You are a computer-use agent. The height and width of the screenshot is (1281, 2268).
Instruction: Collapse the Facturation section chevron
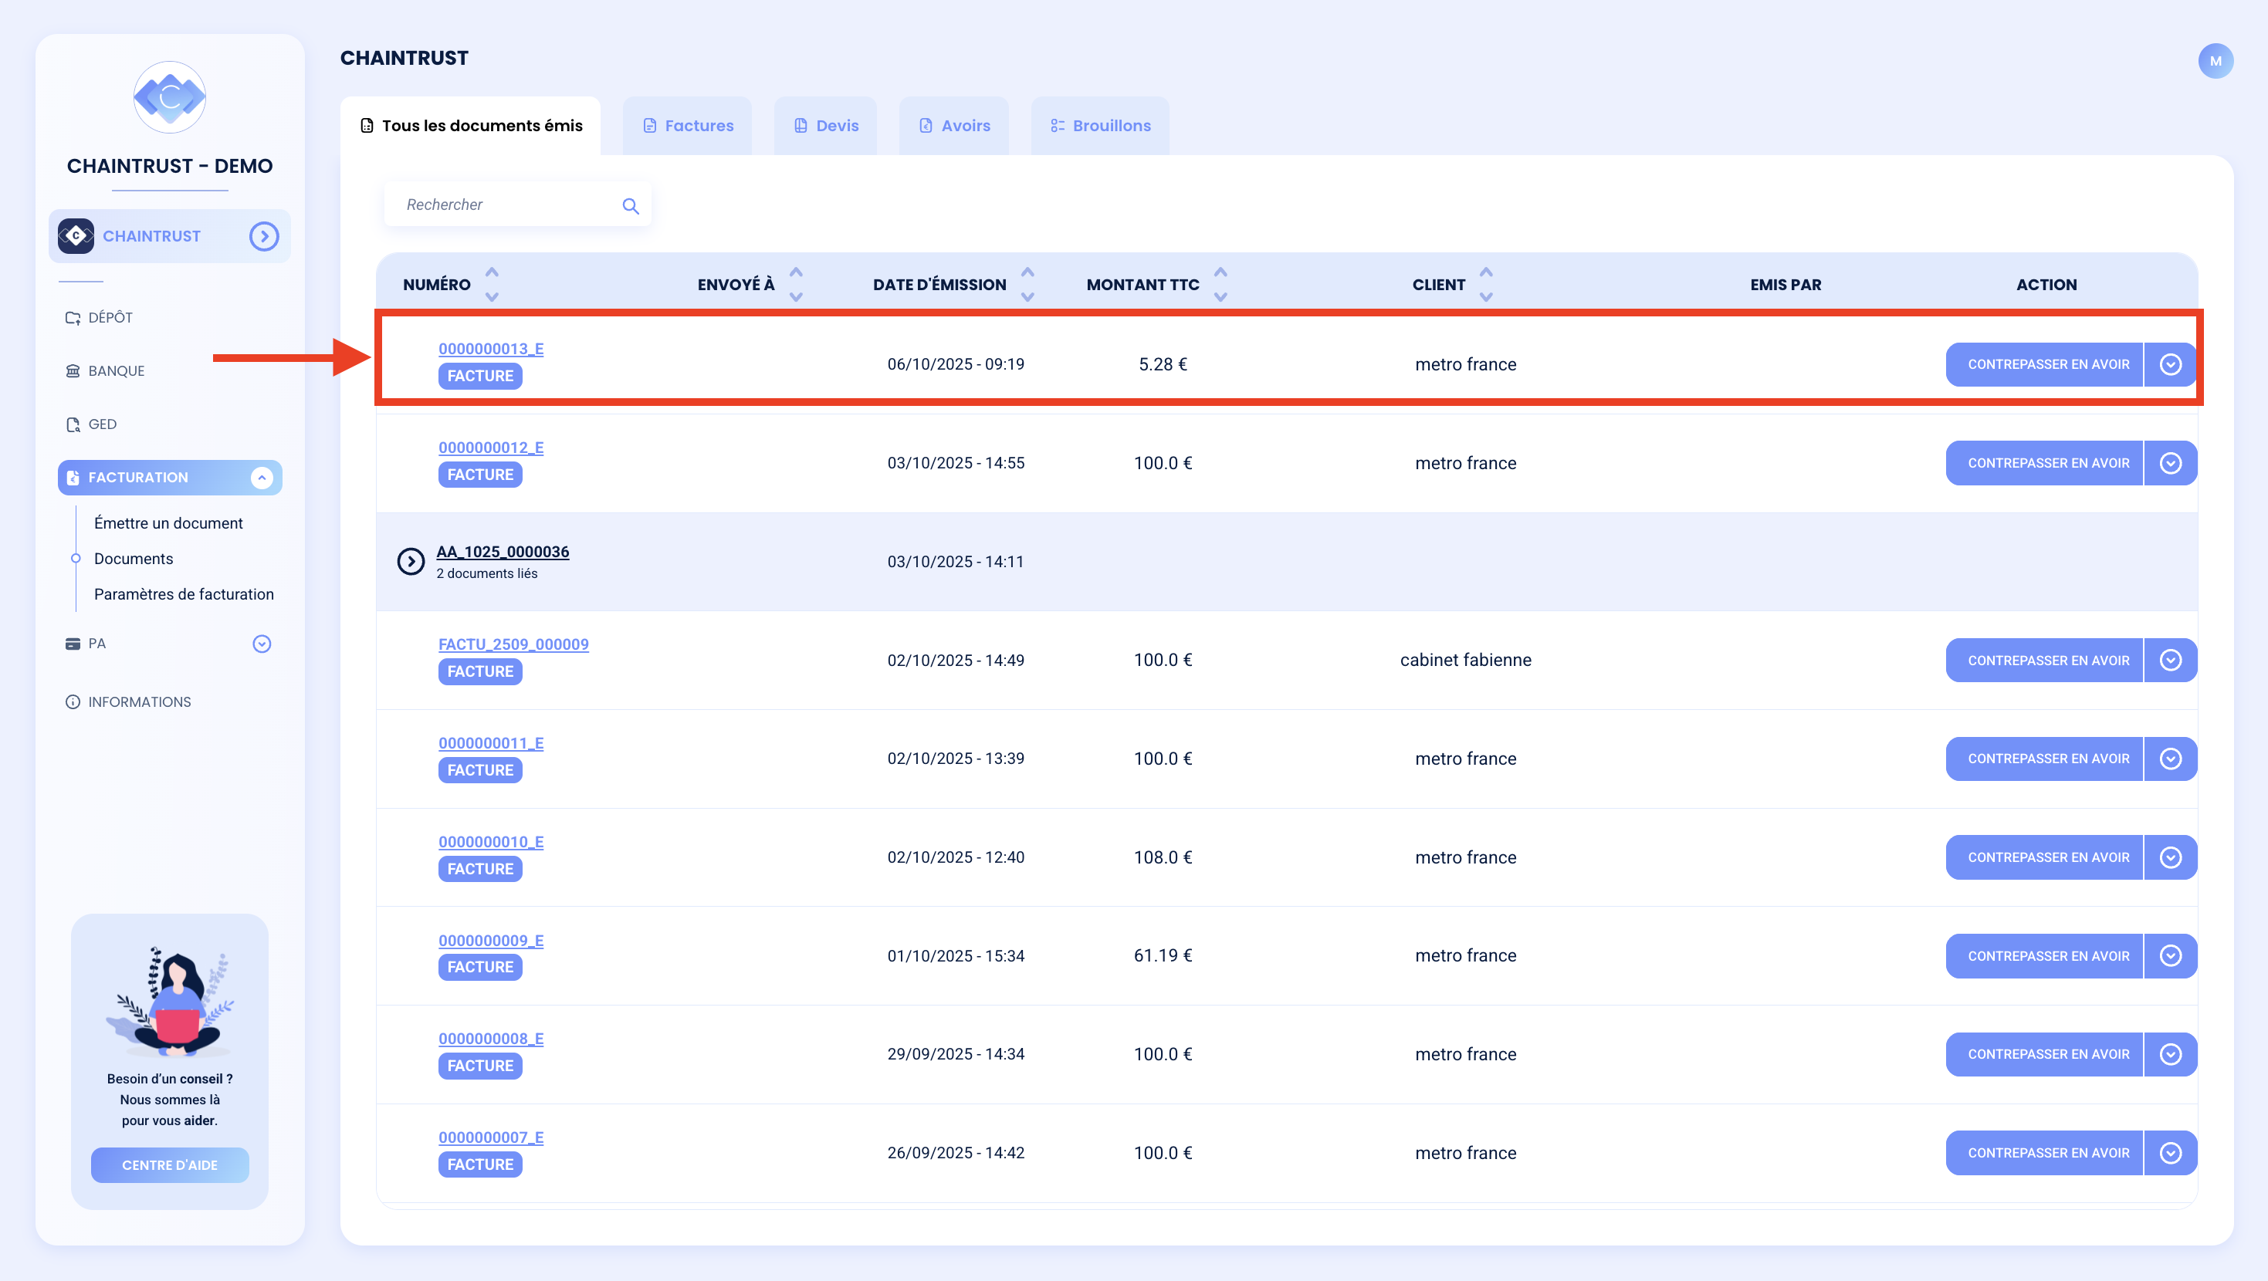(262, 477)
